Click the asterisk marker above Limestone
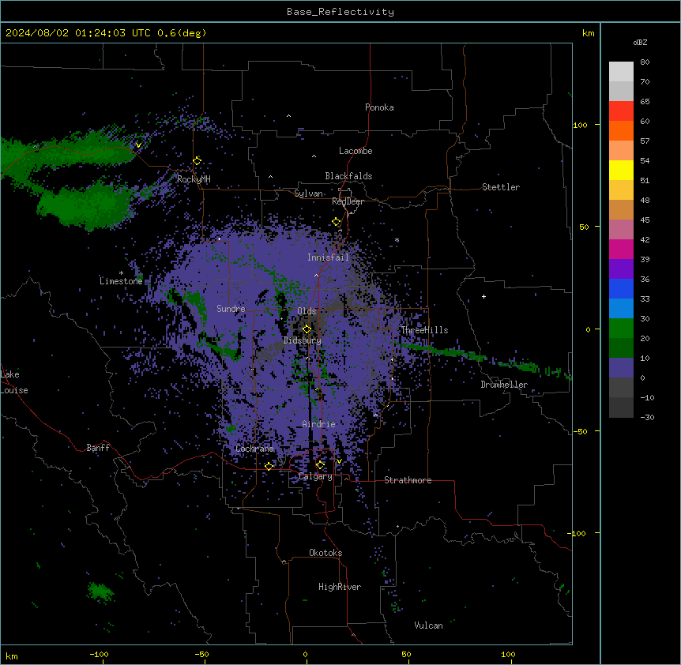The image size is (681, 665). (121, 273)
